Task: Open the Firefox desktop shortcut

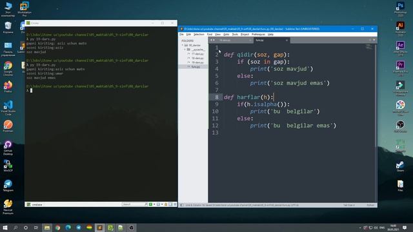Action: click(x=8, y=87)
